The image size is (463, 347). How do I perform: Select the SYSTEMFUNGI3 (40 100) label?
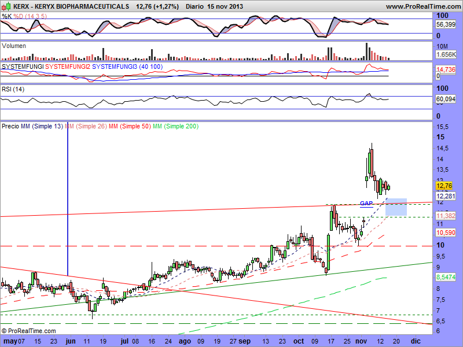coord(127,67)
